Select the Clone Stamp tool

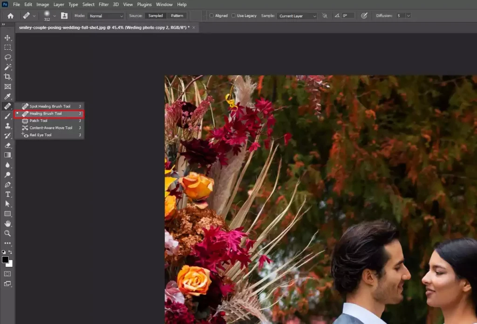click(7, 126)
